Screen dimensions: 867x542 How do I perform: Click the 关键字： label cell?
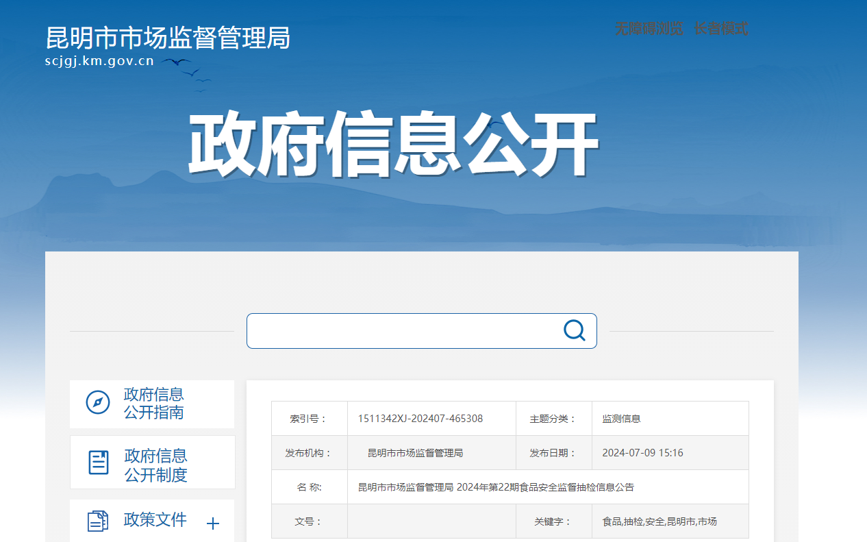coord(554,521)
